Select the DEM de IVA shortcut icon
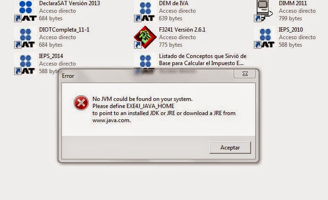328x200 pixels. click(x=145, y=11)
